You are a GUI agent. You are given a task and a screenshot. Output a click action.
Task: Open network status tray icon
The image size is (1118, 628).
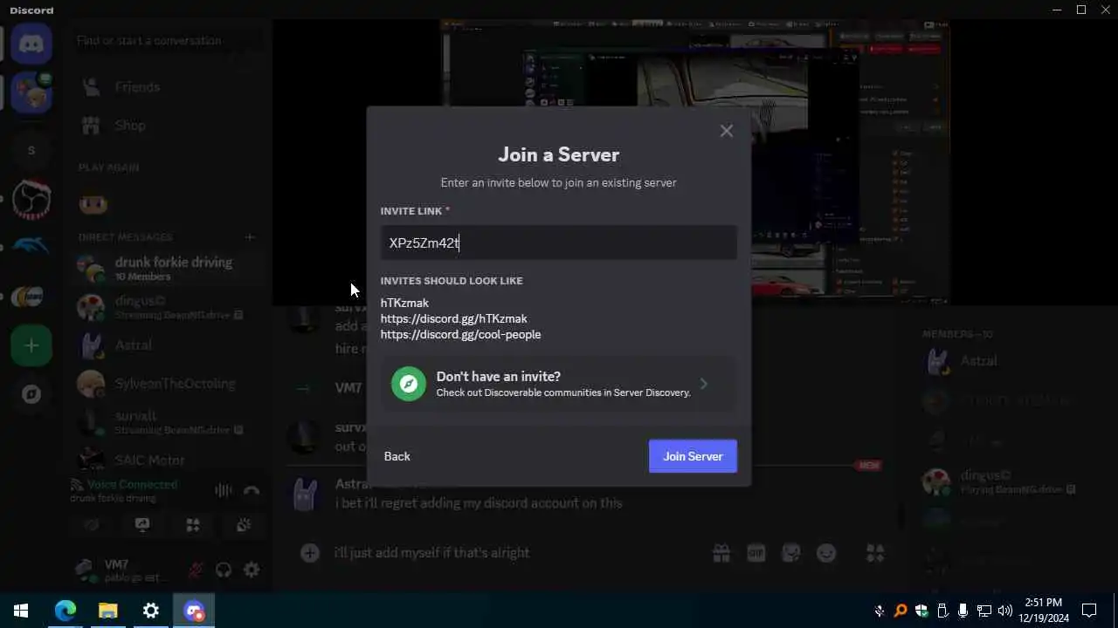tap(984, 611)
